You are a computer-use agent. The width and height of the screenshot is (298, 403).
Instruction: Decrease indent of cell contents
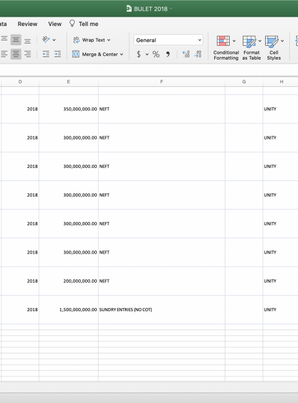[x=46, y=54]
